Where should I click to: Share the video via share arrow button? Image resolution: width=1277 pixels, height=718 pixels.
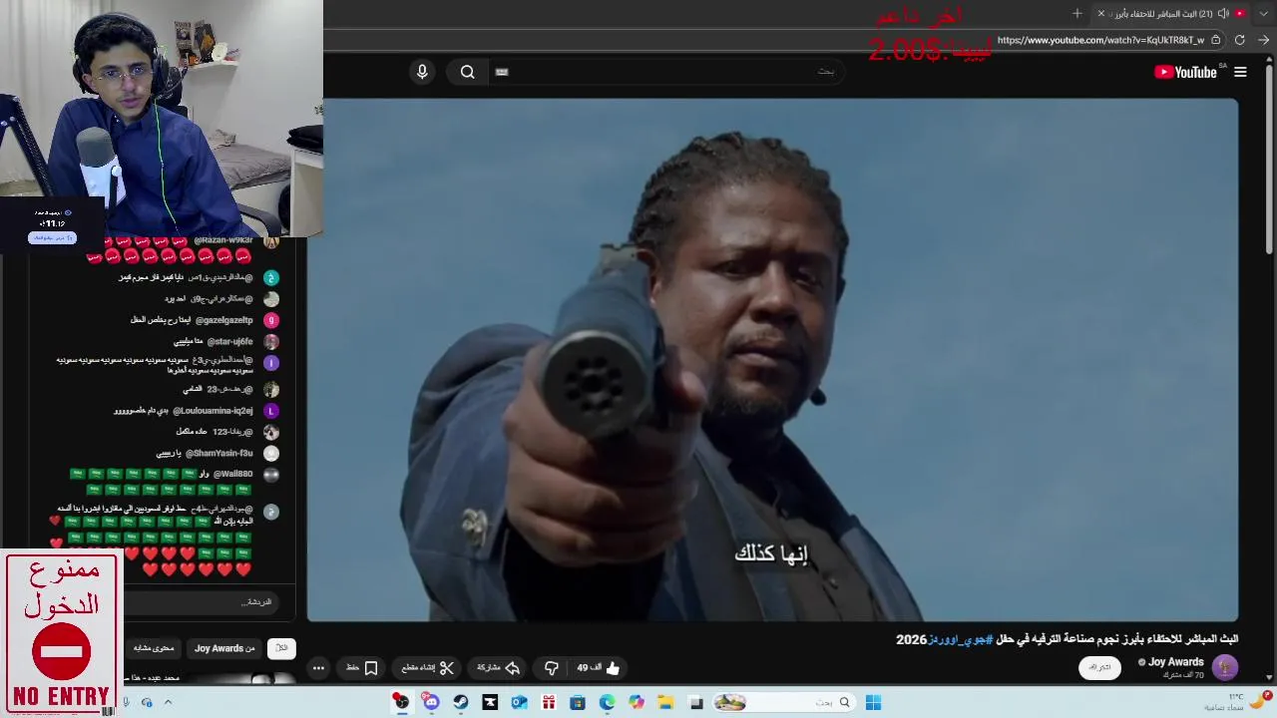click(499, 668)
